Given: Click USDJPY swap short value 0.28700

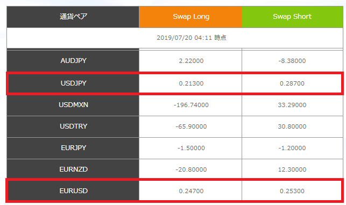Looking at the screenshot, I should pos(292,83).
